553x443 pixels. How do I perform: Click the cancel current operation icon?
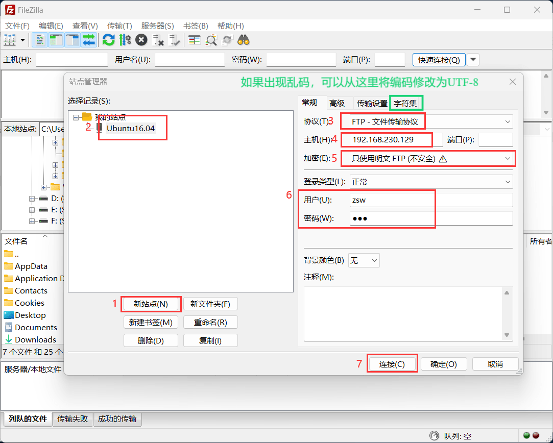tap(141, 40)
